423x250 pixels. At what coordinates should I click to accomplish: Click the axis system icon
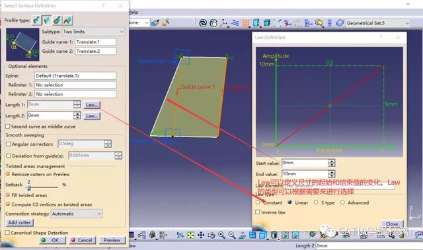(x=224, y=23)
